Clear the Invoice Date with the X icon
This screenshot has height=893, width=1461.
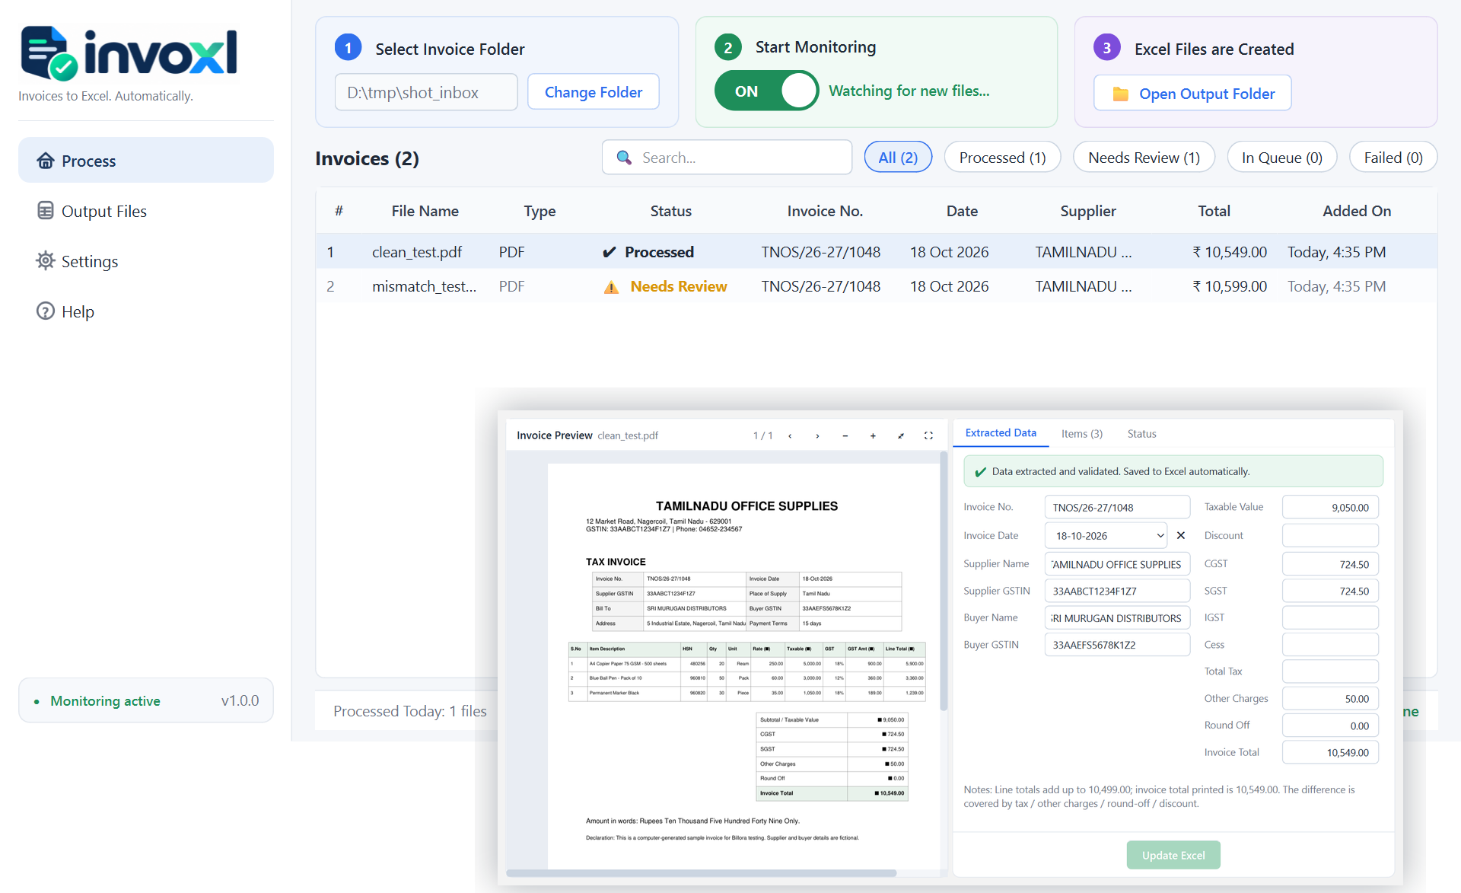tap(1181, 535)
